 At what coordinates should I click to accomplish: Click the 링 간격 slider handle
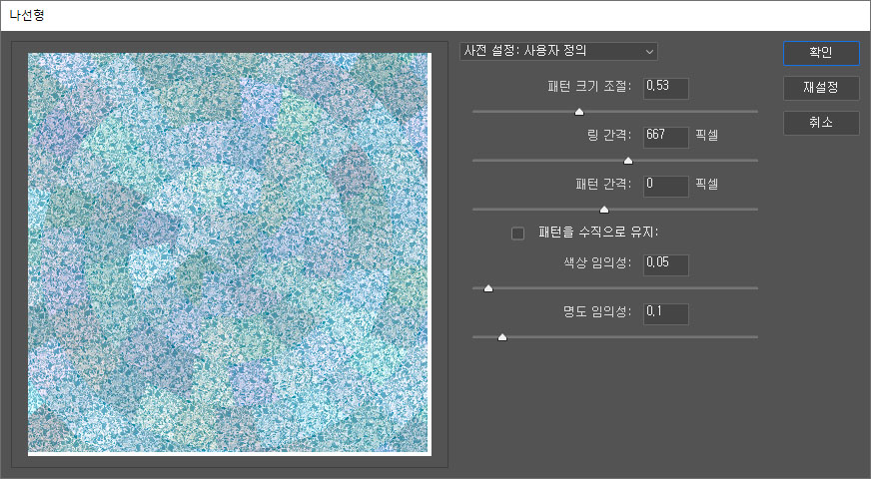627,161
